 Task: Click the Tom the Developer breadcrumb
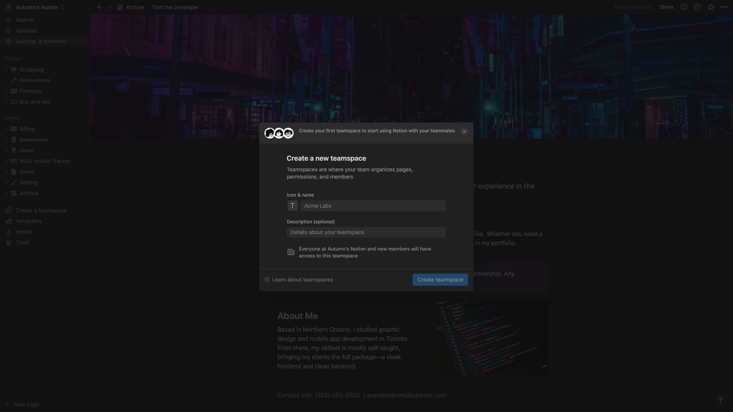tap(175, 7)
